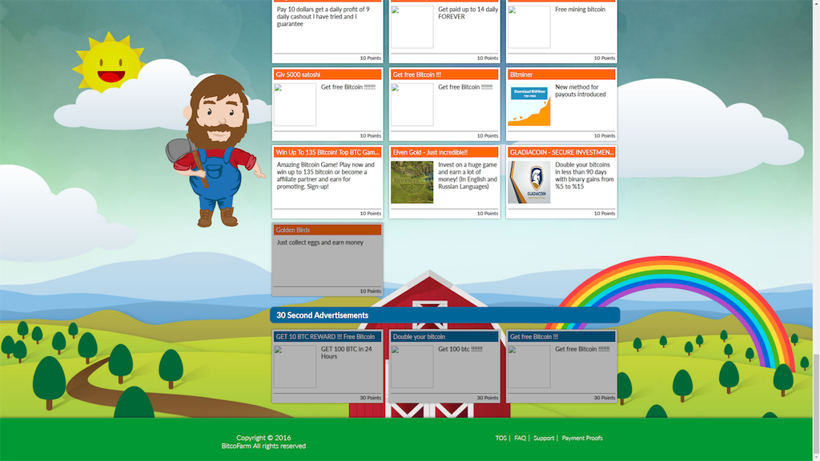Click 'Just collect eggs and earn money' text

tap(320, 243)
